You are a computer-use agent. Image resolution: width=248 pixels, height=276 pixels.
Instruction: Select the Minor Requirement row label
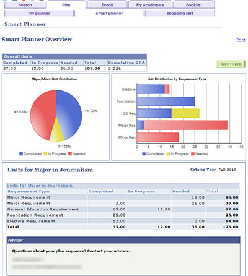(29, 197)
